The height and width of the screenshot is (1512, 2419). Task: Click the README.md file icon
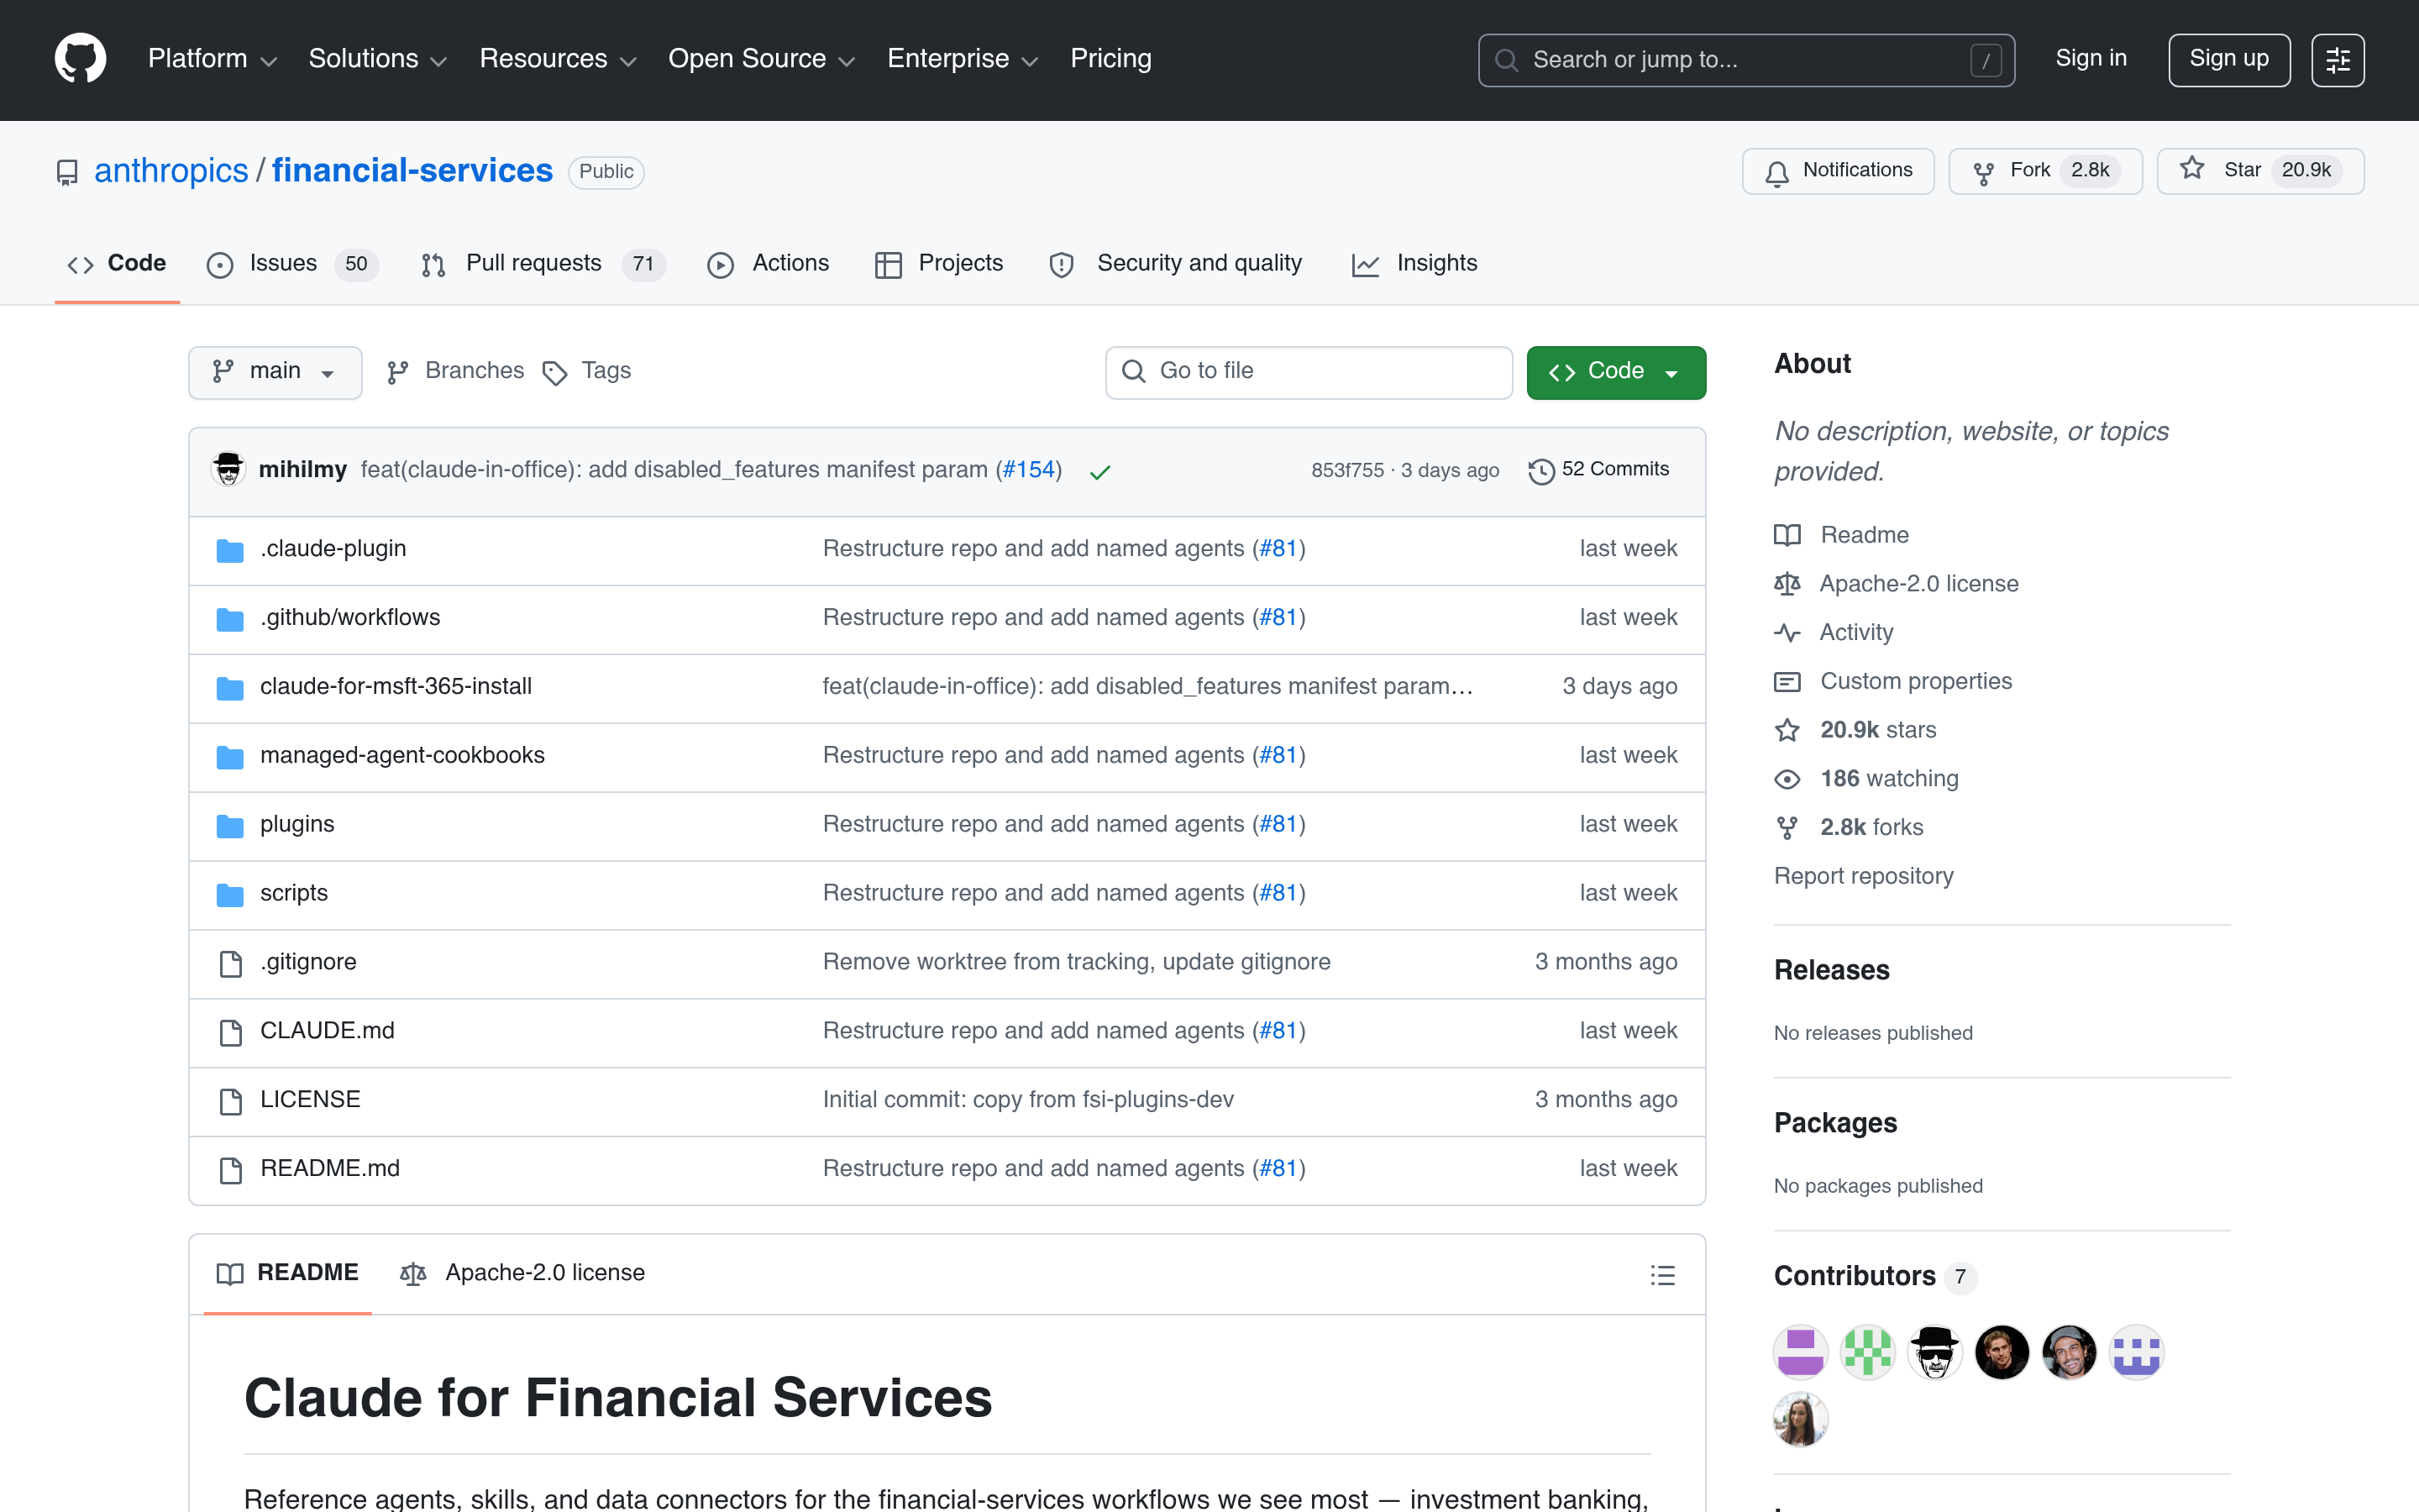(x=231, y=1170)
